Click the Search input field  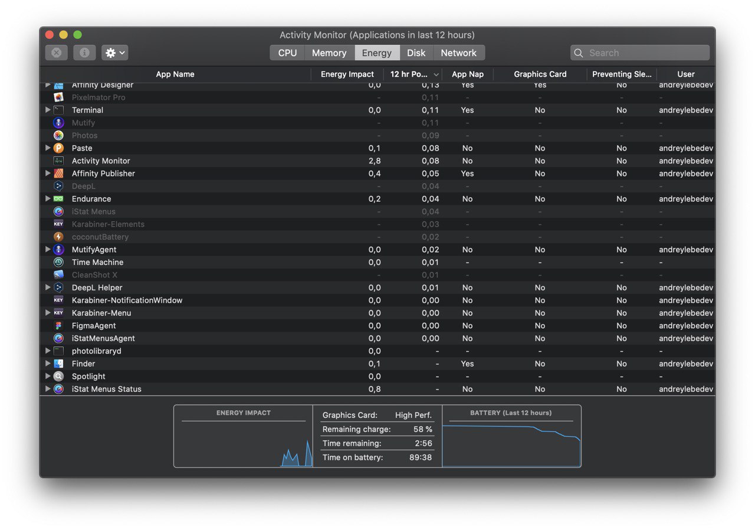click(x=640, y=53)
